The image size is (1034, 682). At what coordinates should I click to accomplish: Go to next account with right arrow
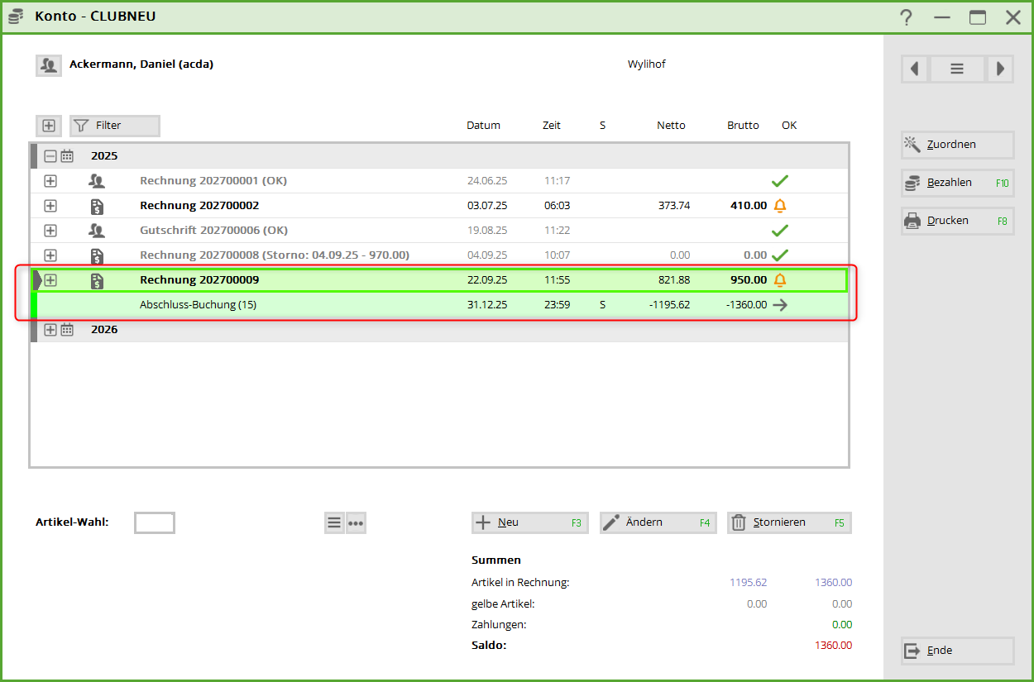pos(1000,69)
